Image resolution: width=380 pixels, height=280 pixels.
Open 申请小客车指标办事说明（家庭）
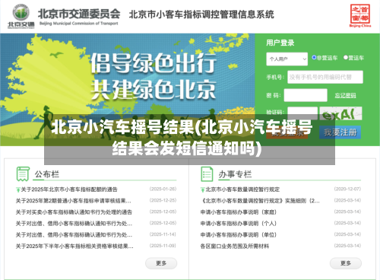pos(239,212)
